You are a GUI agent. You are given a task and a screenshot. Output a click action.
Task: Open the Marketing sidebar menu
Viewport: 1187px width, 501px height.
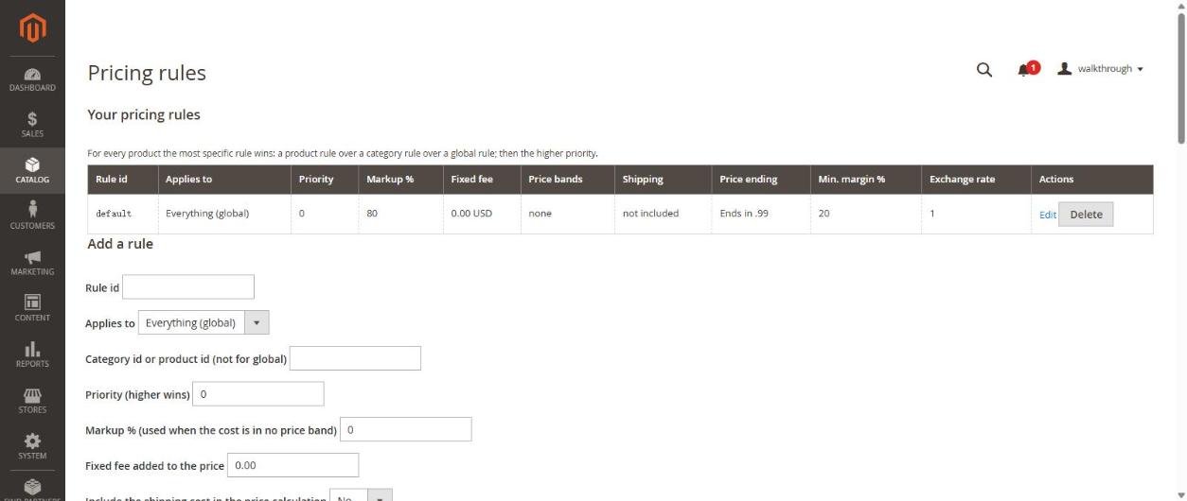(x=32, y=263)
